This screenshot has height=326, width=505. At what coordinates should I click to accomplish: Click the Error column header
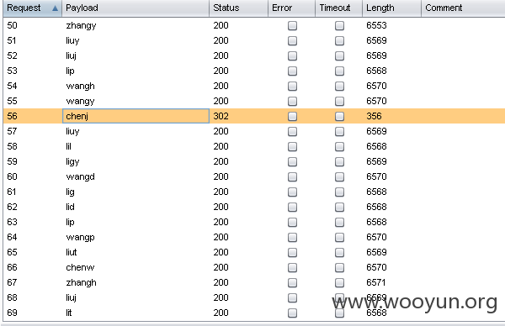click(x=292, y=8)
